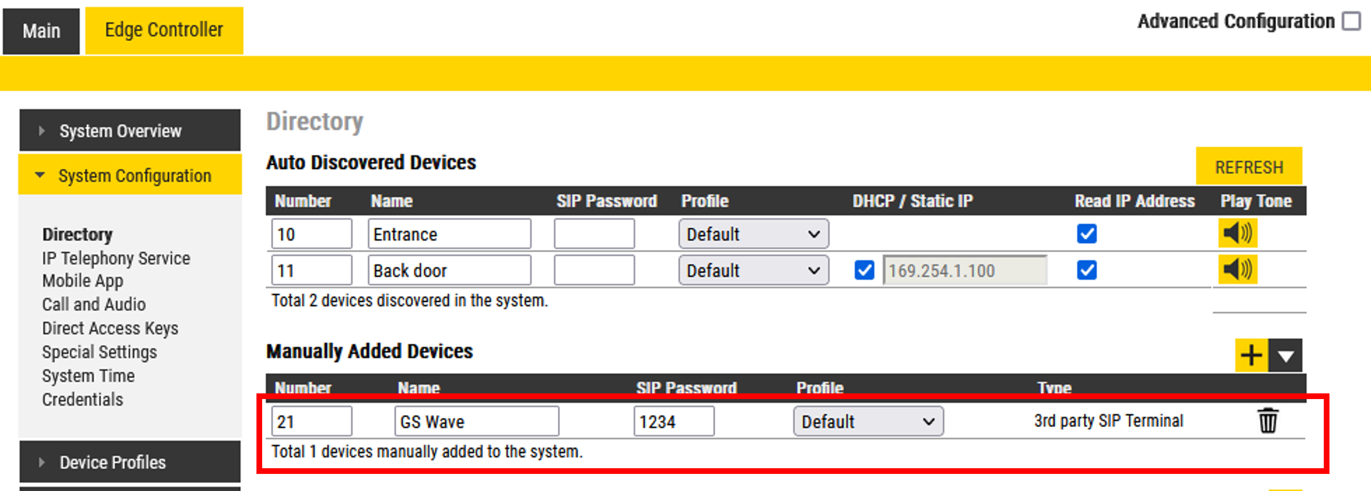Play tone for Back door device

tap(1237, 270)
